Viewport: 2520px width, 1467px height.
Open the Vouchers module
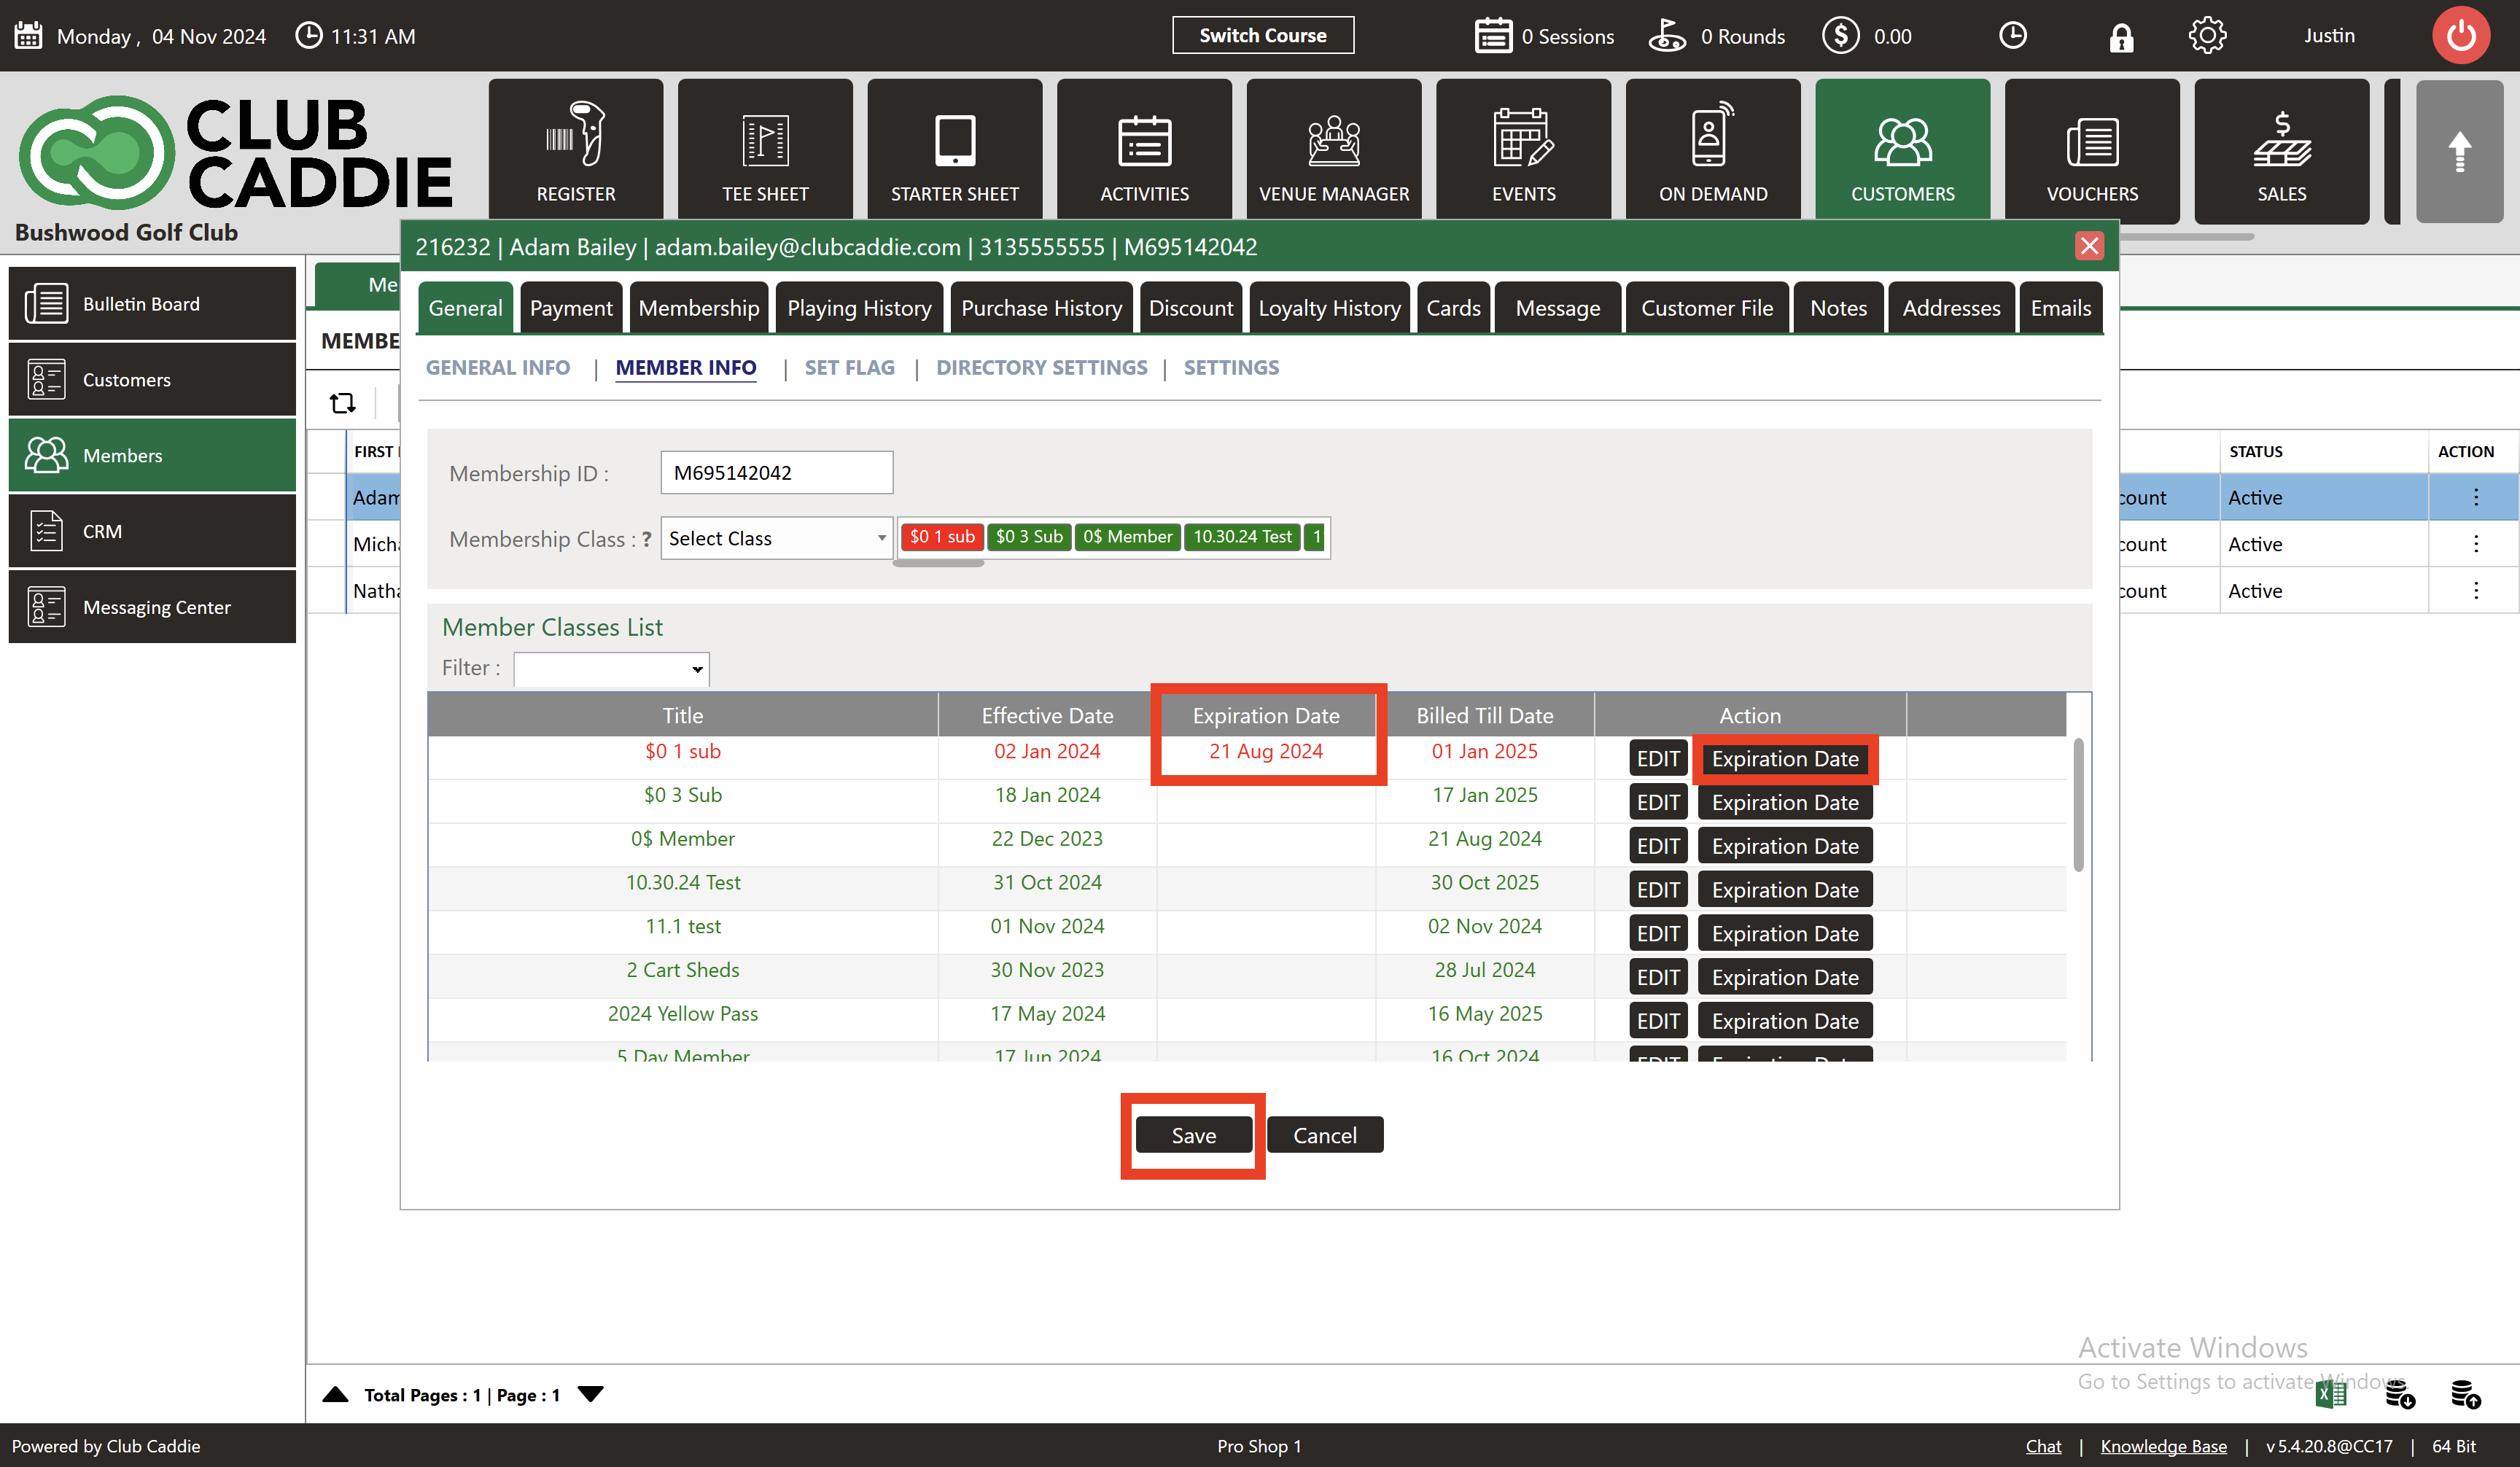(x=2091, y=151)
